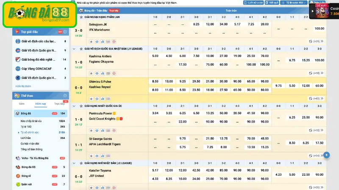Viewport: 339px width, 190px height.
Task: Select the Bóng đá sport row
Action: 41,113
